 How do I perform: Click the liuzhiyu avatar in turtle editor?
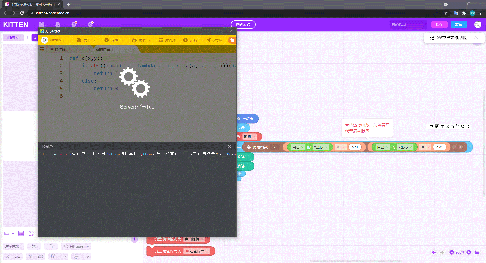click(x=45, y=40)
